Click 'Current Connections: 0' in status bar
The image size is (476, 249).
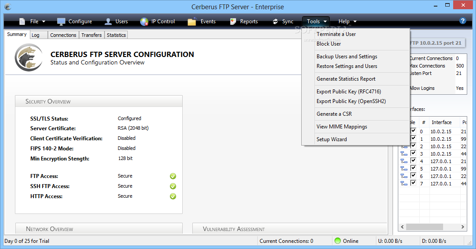coord(286,241)
